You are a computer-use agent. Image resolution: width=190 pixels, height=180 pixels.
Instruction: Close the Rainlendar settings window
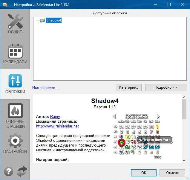coord(183,4)
